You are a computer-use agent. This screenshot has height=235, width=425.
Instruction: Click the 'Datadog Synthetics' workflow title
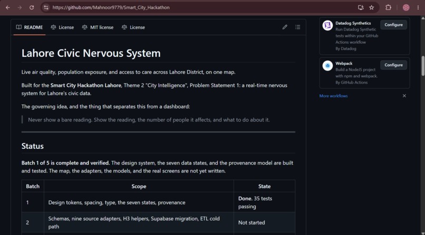353,23
